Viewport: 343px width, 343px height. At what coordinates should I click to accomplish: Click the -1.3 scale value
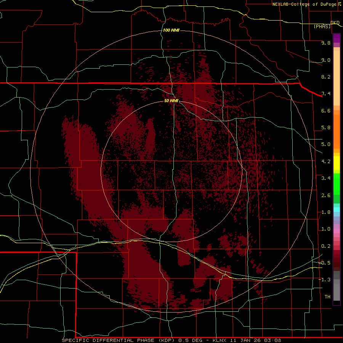click(324, 280)
